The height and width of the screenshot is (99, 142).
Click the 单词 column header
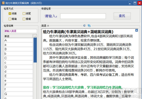click(18, 36)
